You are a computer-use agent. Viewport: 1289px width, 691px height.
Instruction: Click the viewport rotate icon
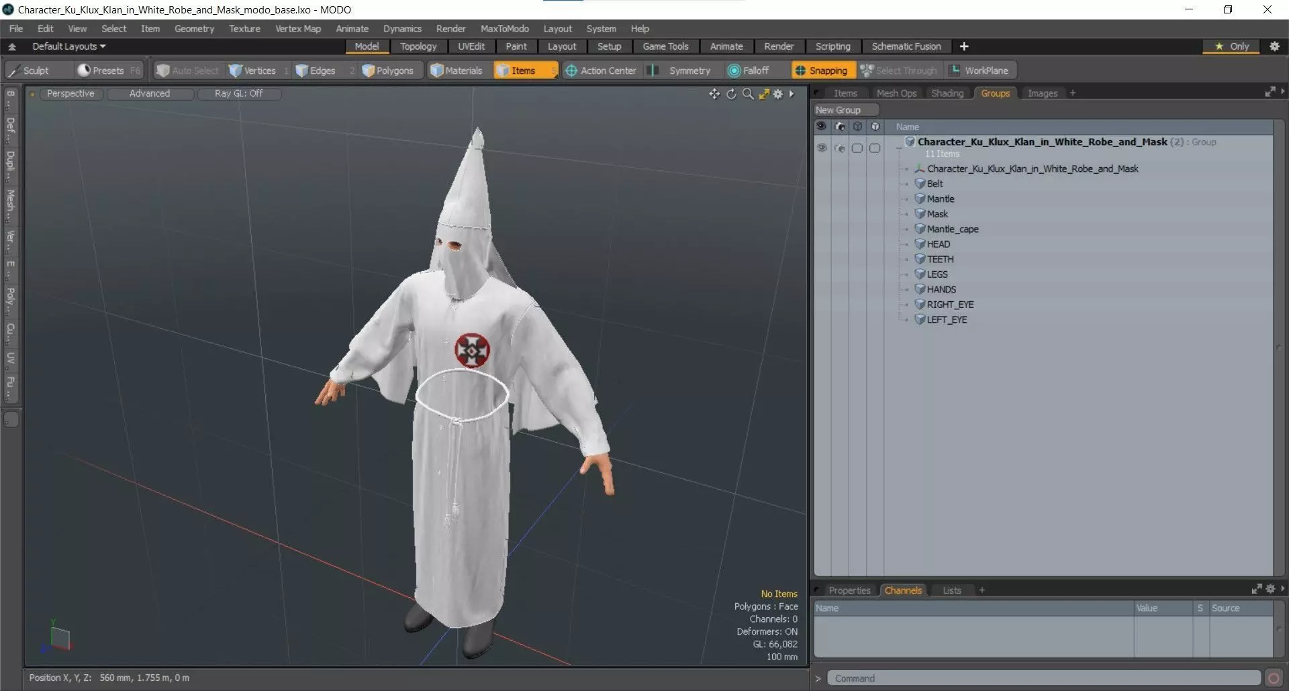(731, 94)
